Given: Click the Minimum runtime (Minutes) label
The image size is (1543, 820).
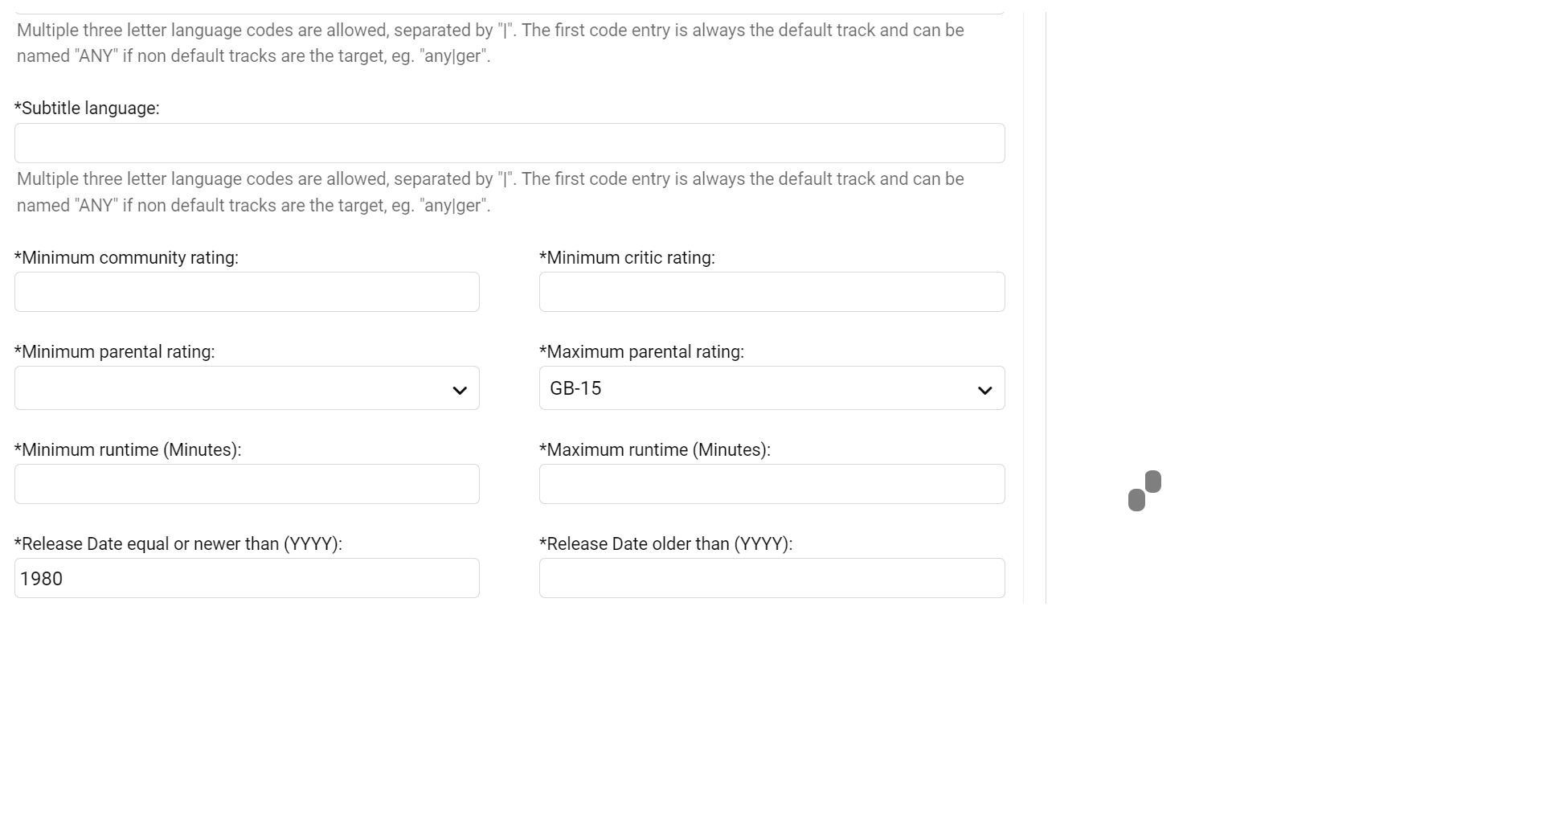Looking at the screenshot, I should (128, 450).
